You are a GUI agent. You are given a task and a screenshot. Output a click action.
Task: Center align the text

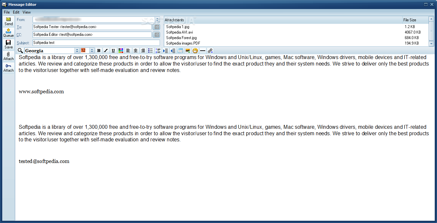[135, 51]
